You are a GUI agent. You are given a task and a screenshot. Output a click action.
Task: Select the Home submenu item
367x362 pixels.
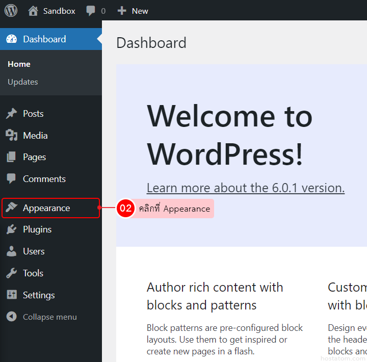[x=19, y=64]
